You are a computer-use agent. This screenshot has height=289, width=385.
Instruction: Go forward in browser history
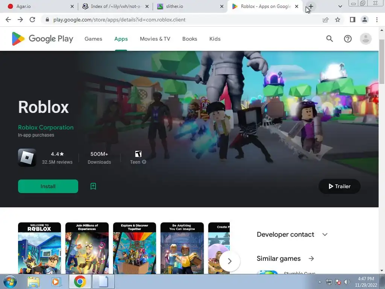click(20, 20)
